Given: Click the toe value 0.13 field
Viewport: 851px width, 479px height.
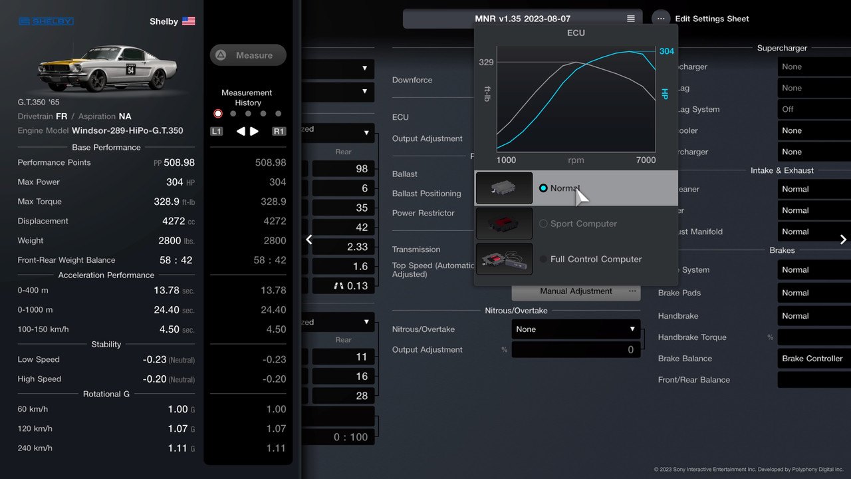Looking at the screenshot, I should click(343, 285).
